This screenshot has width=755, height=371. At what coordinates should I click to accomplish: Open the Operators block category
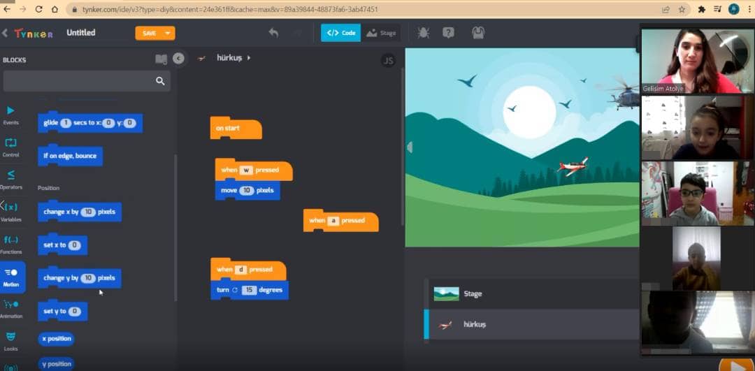(10, 179)
